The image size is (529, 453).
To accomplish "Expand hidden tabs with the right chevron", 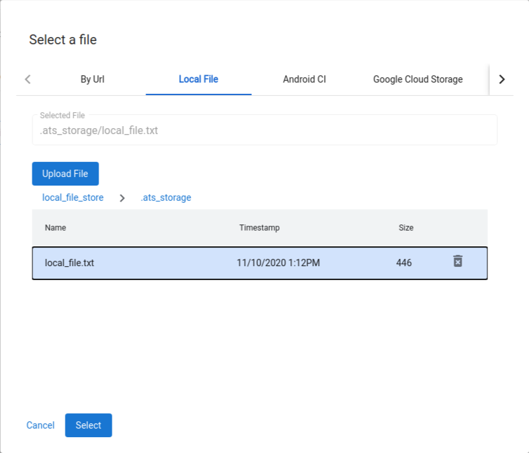I will pos(502,79).
